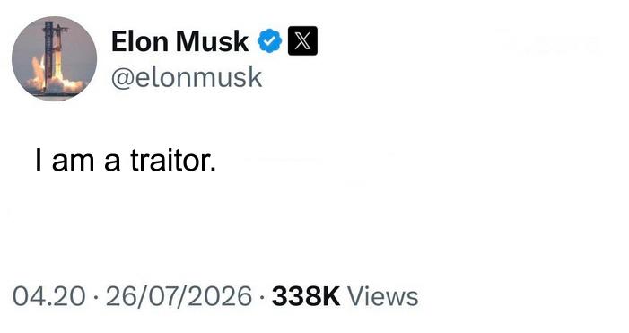Click the 26/07/2026 date
The image size is (629, 333).
(179, 296)
